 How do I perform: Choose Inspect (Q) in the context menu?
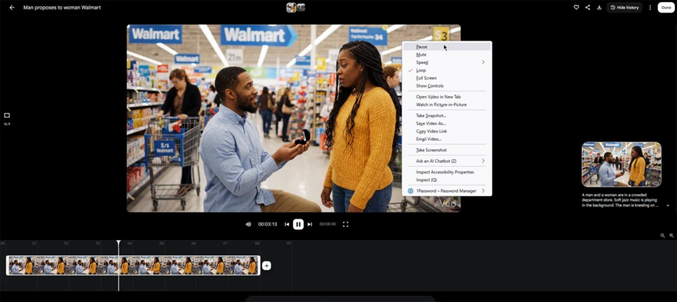(447, 180)
